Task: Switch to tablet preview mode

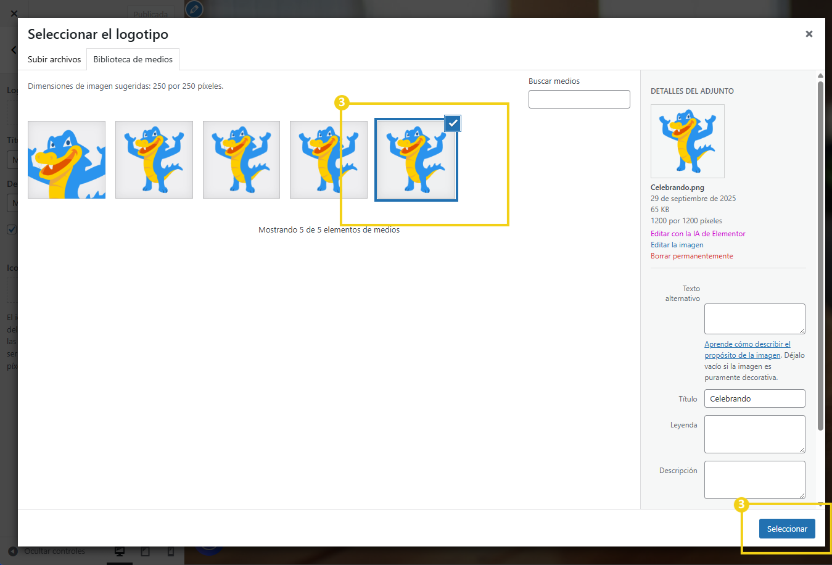Action: click(146, 551)
